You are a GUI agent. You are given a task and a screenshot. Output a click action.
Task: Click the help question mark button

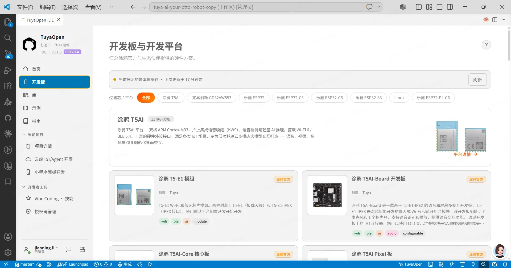tap(486, 45)
